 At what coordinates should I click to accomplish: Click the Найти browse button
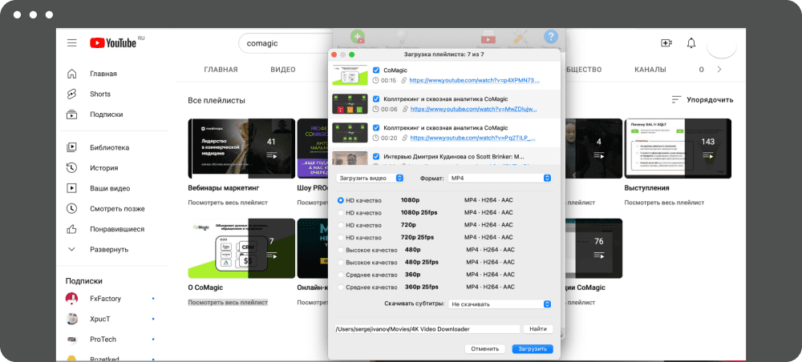pyautogui.click(x=538, y=329)
